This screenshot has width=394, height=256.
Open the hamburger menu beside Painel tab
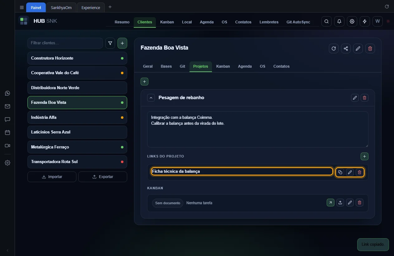click(22, 7)
